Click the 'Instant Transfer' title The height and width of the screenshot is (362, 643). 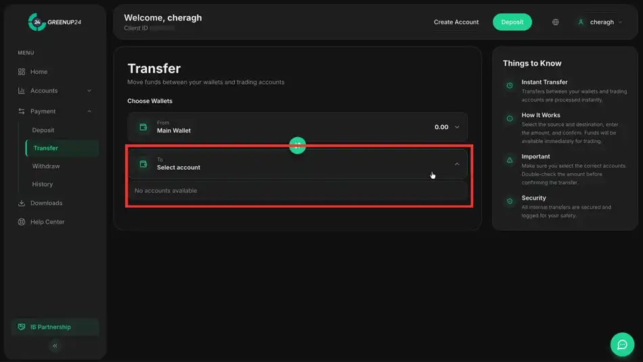tap(545, 82)
